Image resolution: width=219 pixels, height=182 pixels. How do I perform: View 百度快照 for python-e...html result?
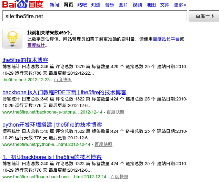(x=103, y=144)
